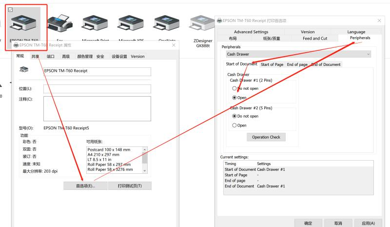Switch to the End of page sub-tab
The height and width of the screenshot is (227, 390).
[x=297, y=64]
